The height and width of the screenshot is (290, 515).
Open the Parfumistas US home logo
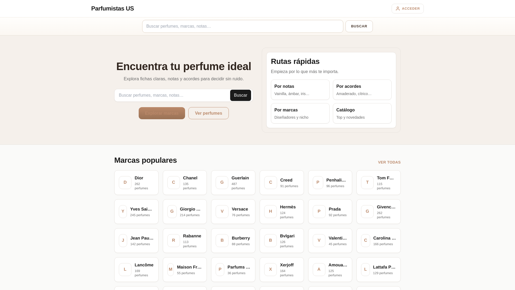[112, 9]
